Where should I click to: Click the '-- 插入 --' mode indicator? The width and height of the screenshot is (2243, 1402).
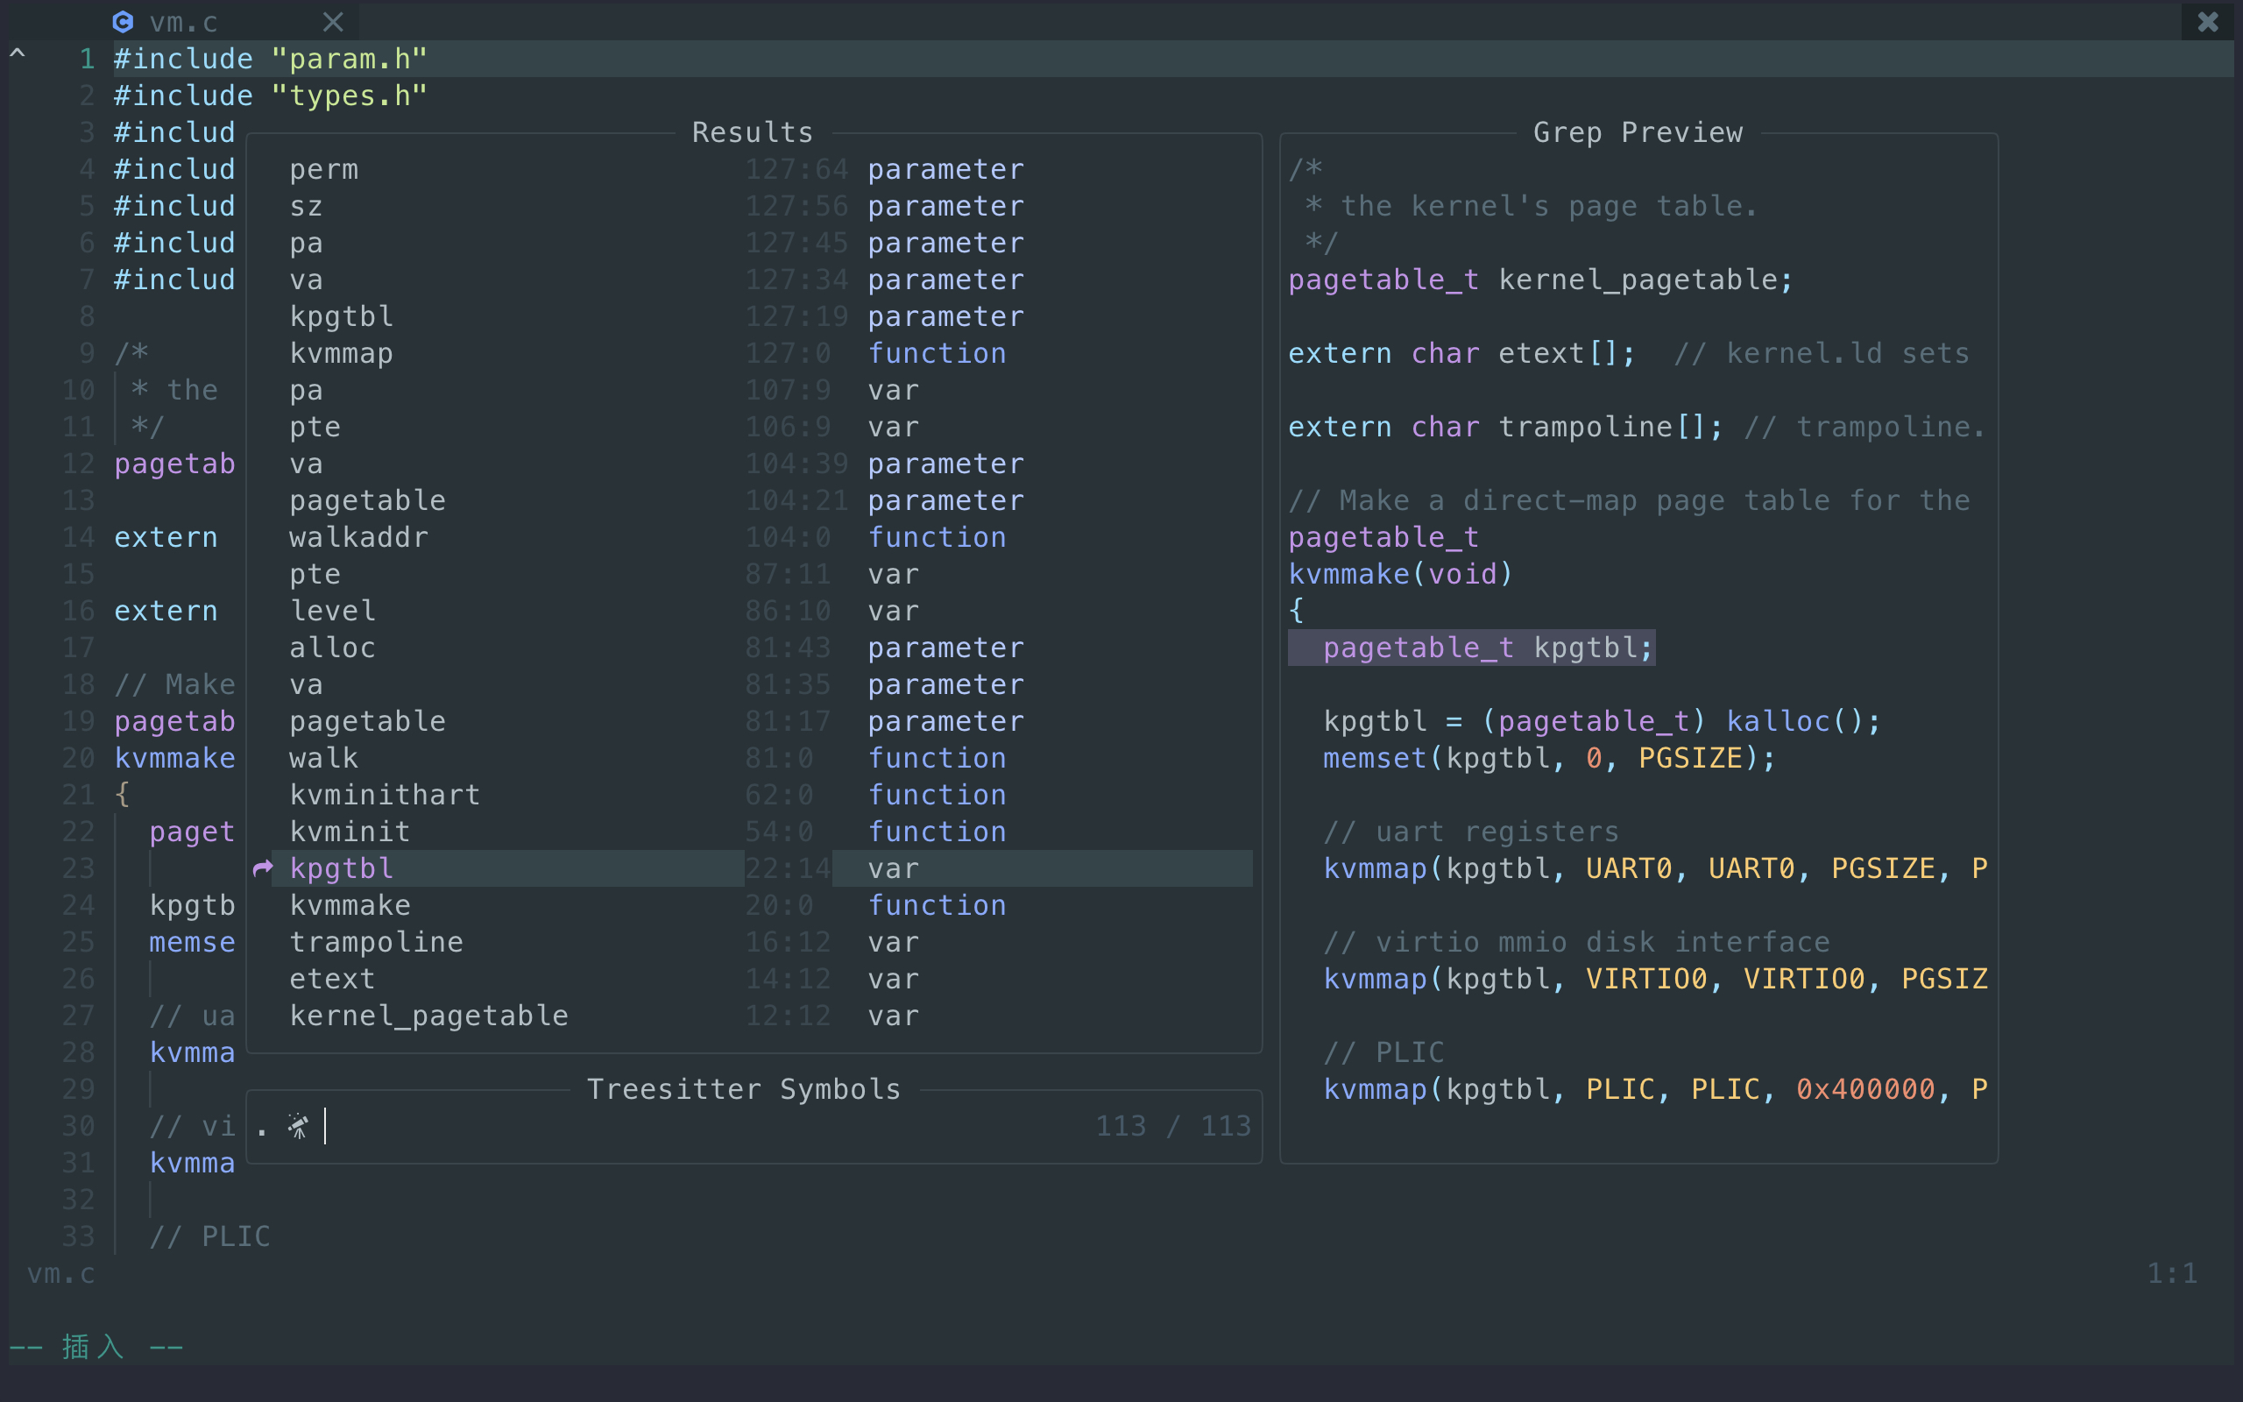coord(96,1347)
